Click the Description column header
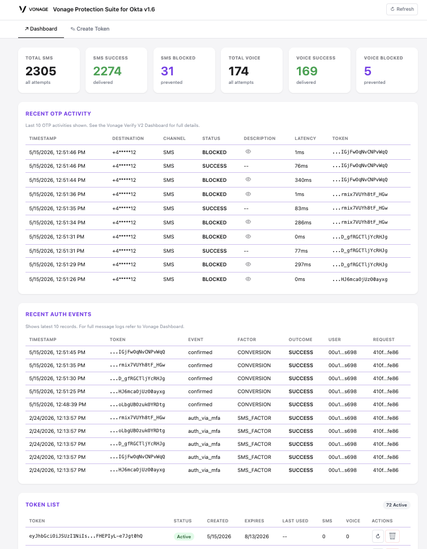 tap(259, 138)
